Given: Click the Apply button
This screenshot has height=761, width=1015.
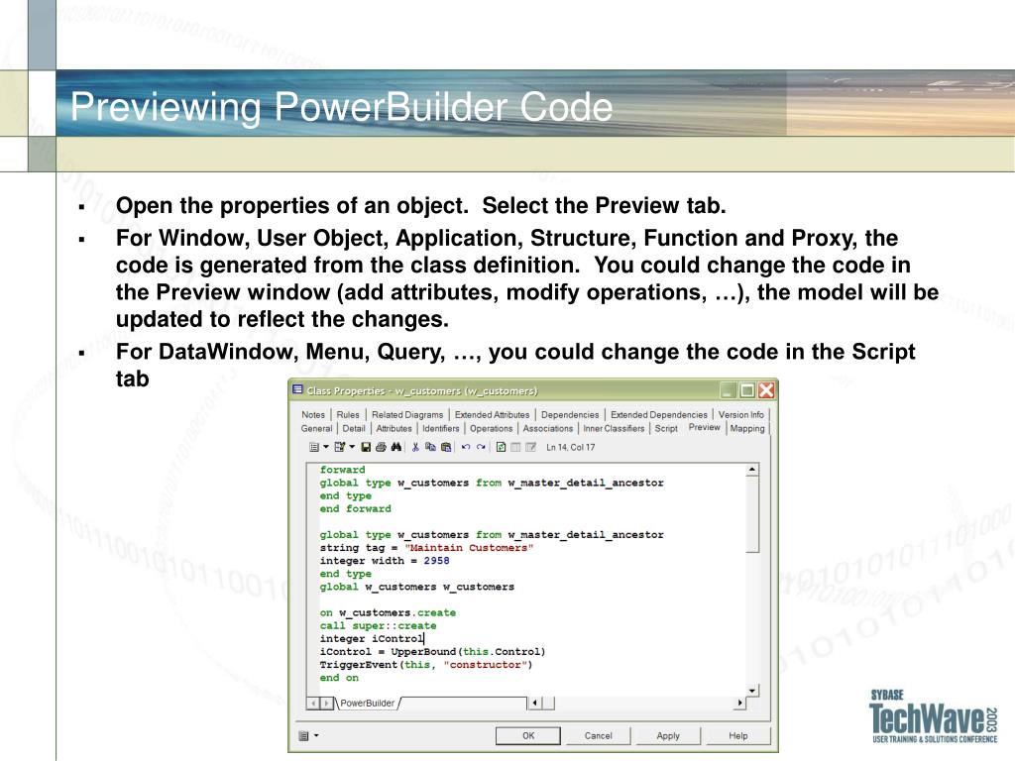Looking at the screenshot, I should [x=668, y=736].
